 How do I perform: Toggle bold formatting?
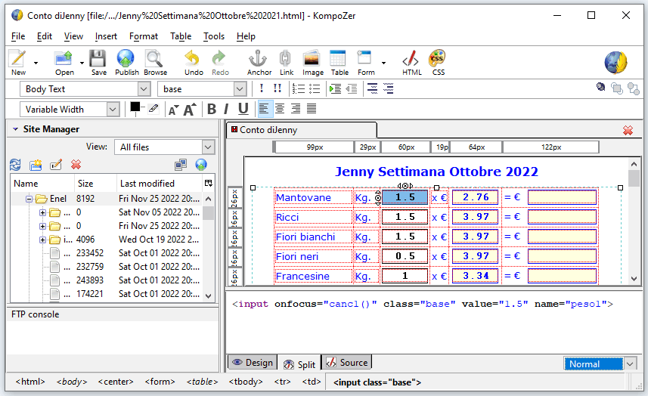coord(212,109)
